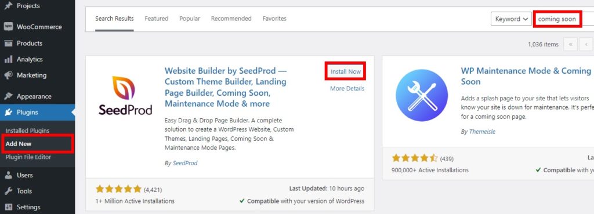Click the 'Easy Drag & Drop Page Builder' description
Viewport: 594px width, 214px height.
tap(229, 134)
